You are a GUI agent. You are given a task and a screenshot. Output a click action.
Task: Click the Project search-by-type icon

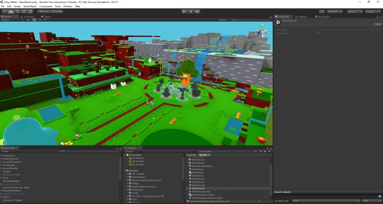coord(260,152)
